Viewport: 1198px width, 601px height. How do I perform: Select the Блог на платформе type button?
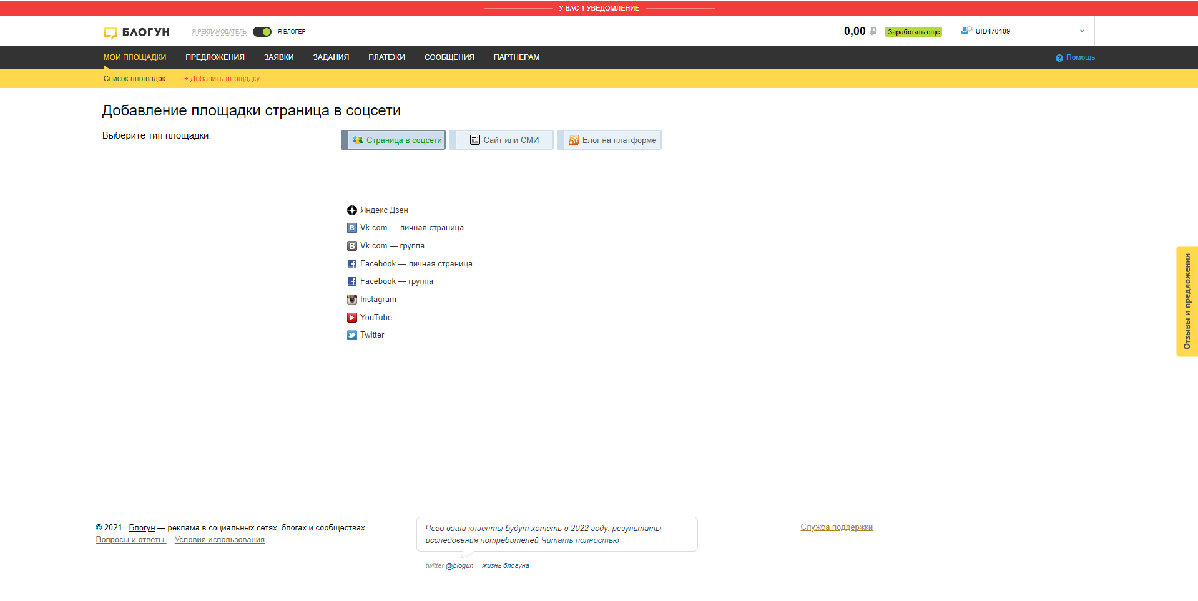click(609, 140)
